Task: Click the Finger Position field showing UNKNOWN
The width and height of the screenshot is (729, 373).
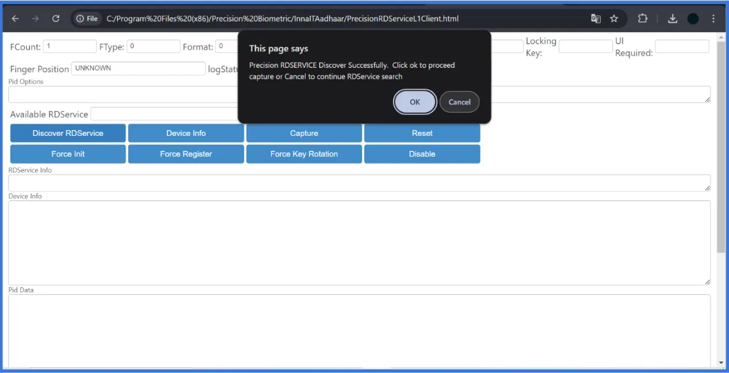Action: (138, 68)
